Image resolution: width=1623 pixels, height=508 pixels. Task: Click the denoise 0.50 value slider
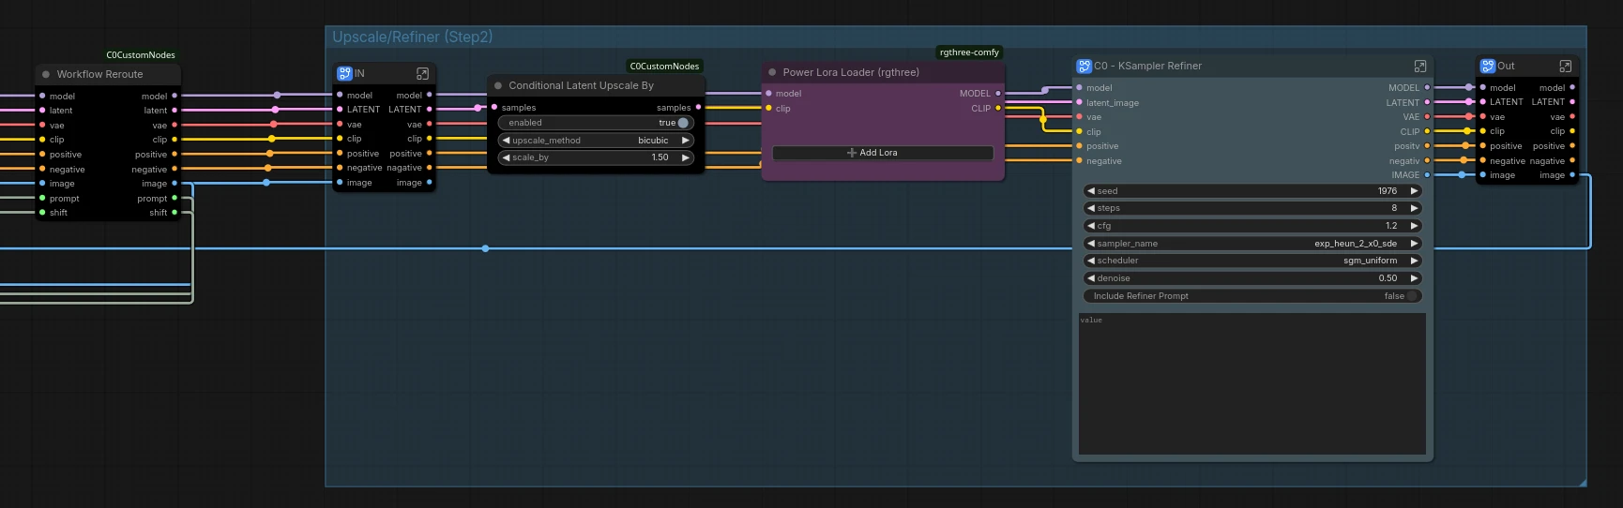click(x=1252, y=278)
